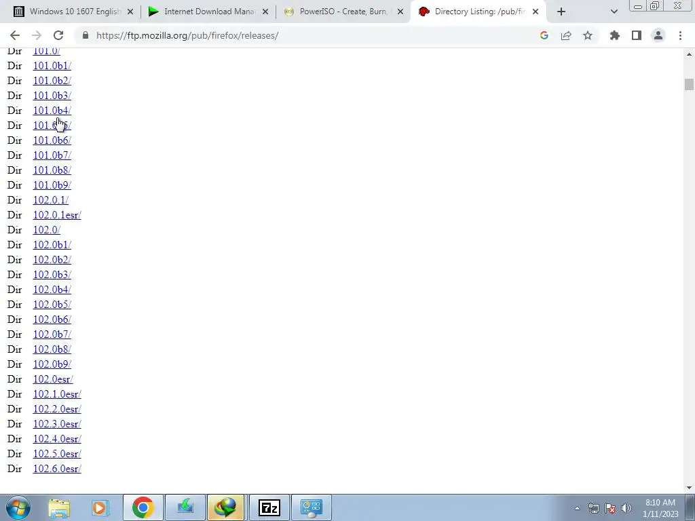The width and height of the screenshot is (695, 521).
Task: Close the Windows 10 1607 English tab
Action: point(130,12)
